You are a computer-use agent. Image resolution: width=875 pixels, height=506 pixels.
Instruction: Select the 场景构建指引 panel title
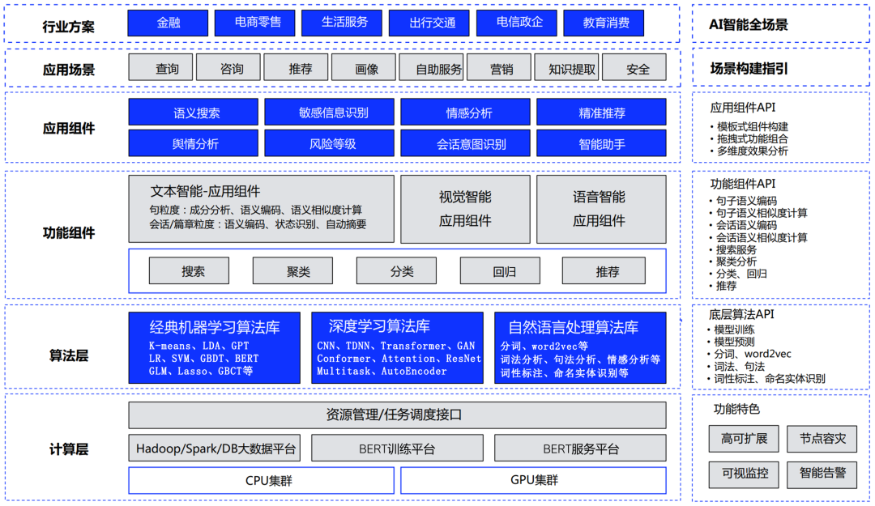(x=749, y=69)
